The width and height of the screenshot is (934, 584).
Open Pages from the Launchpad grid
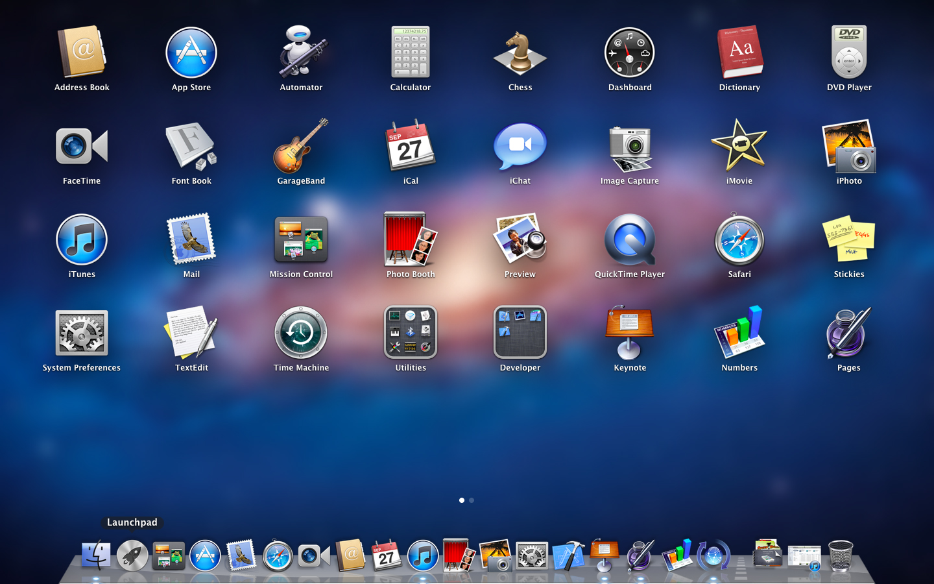click(x=849, y=333)
